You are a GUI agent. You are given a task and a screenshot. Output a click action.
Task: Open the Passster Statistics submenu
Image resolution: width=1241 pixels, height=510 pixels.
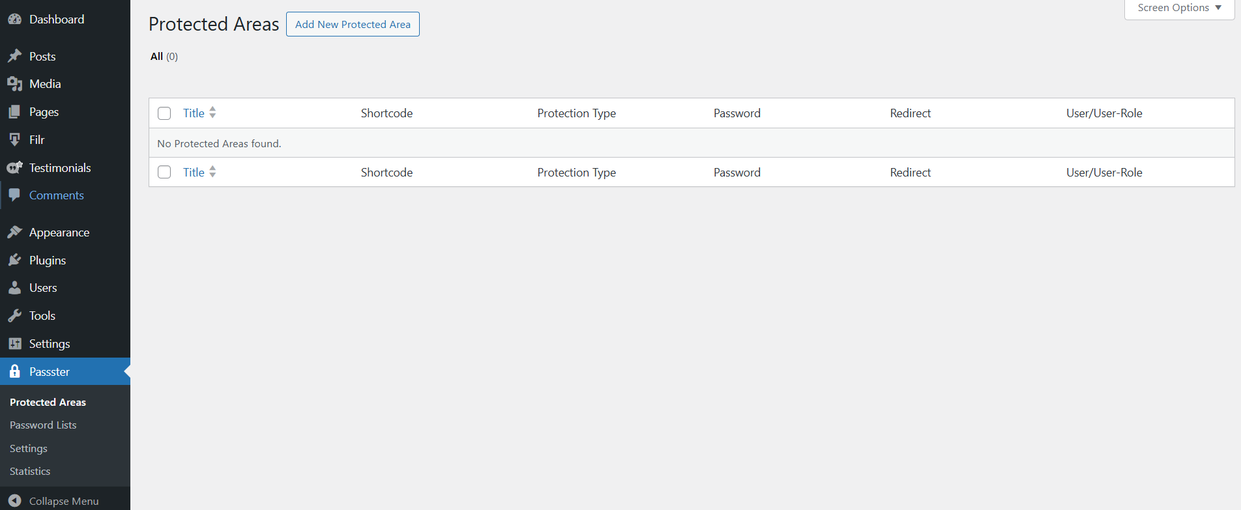(x=30, y=472)
